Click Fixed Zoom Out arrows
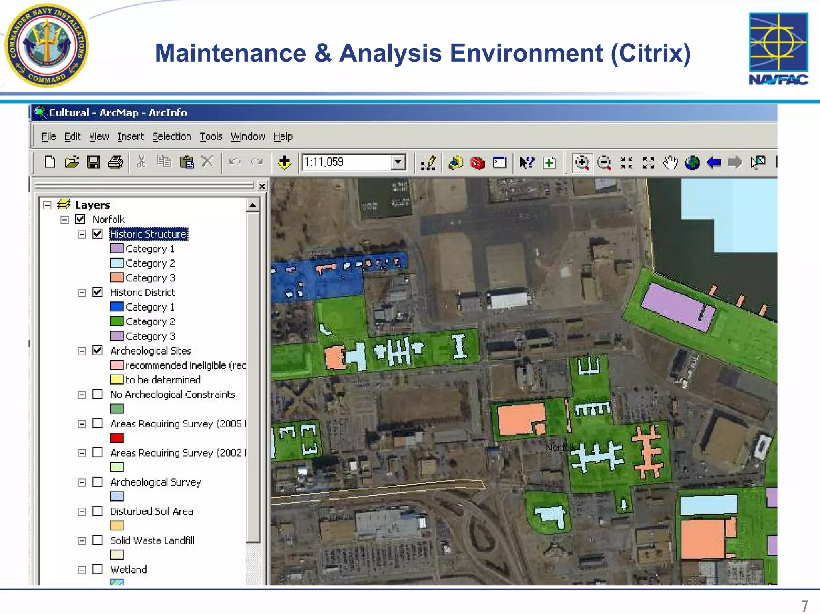This screenshot has height=614, width=820. tap(648, 163)
